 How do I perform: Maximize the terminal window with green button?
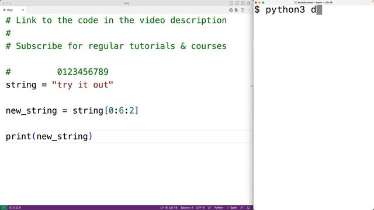[263, 2]
